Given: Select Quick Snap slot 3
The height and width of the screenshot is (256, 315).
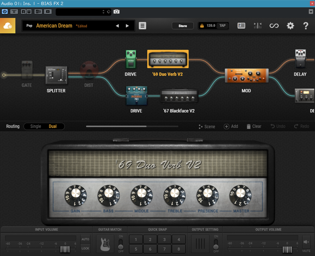Looking at the screenshot, I should 164,239.
